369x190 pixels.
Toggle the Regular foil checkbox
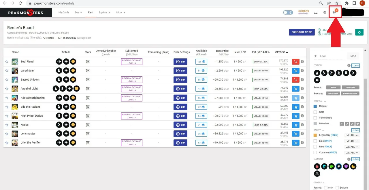315,106
